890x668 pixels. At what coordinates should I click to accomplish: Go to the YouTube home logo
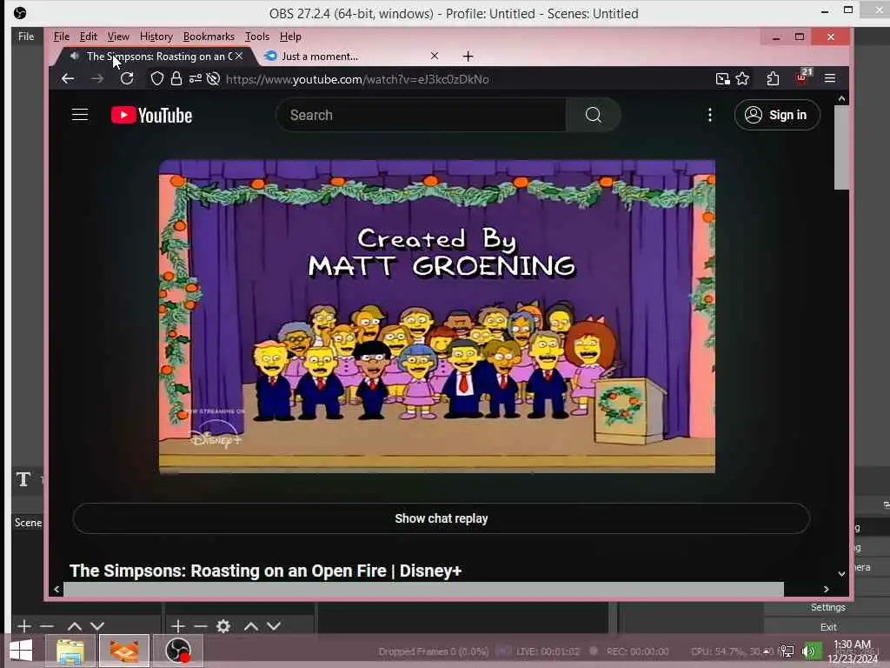coord(151,116)
